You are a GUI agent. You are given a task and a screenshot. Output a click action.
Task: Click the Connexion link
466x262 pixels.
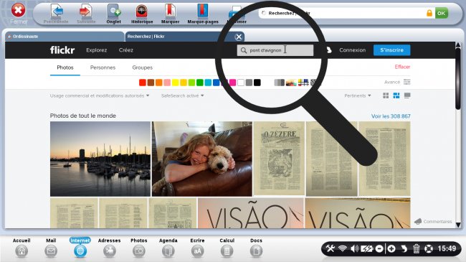352,50
